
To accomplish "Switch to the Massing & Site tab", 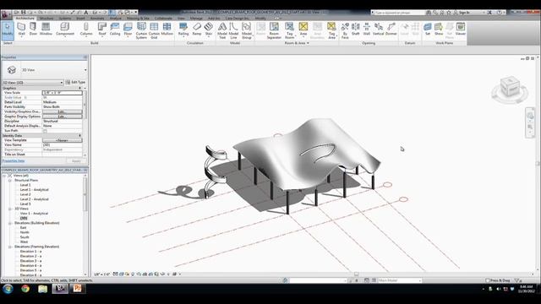I will 138,19.
